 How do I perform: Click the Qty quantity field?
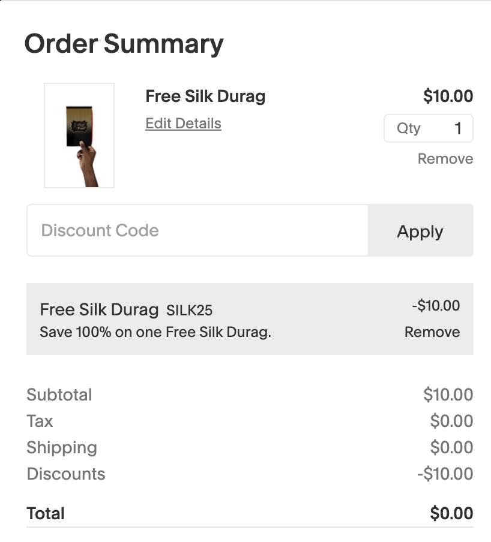point(428,128)
